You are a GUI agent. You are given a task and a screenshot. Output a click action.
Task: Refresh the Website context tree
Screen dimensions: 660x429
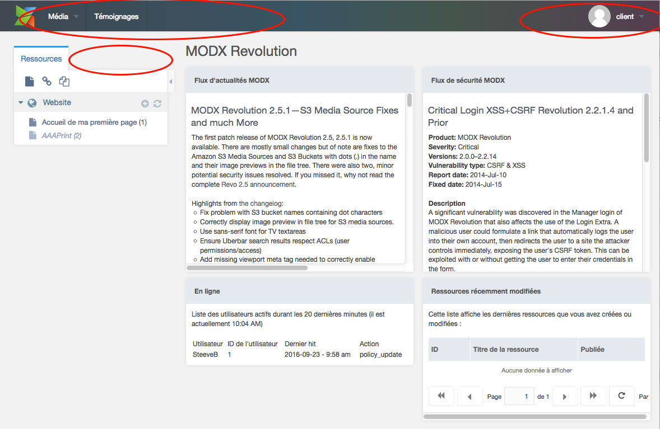tap(157, 103)
